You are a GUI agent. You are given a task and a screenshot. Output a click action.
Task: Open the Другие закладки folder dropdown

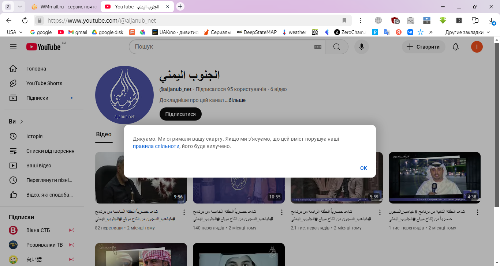(467, 32)
